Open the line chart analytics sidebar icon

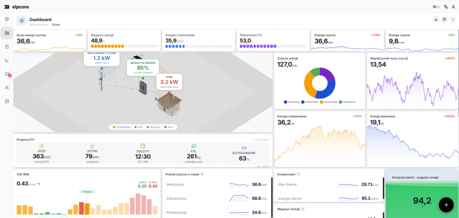click(x=7, y=60)
